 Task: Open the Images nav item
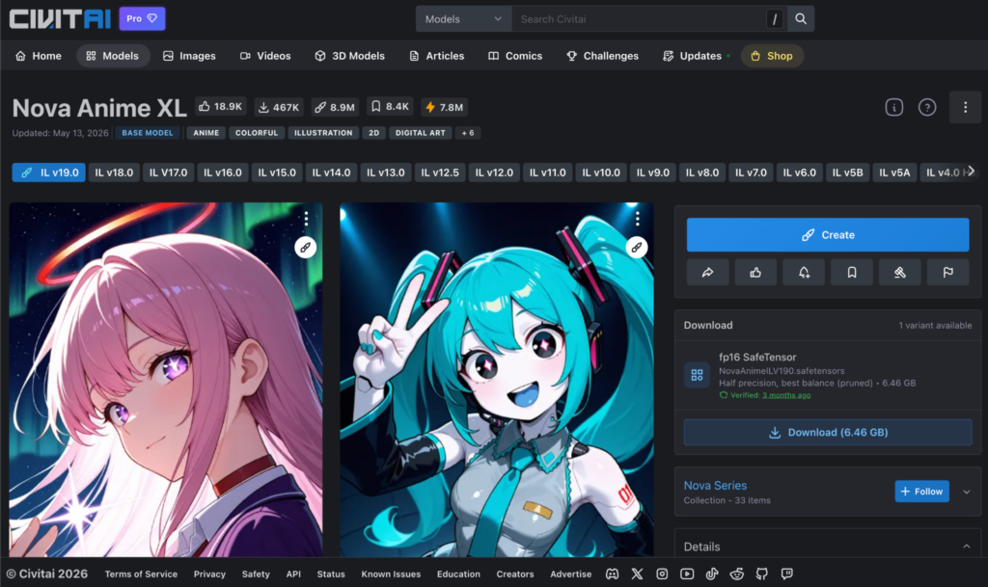[189, 56]
